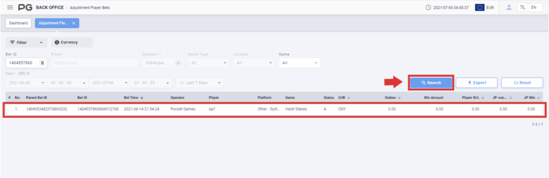Sort by JP Win column arrow

pos(539,98)
